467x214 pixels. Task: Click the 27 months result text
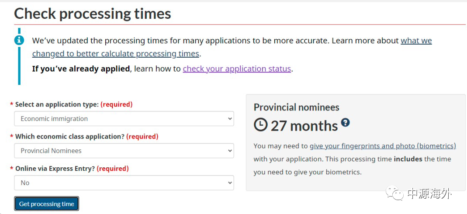[x=304, y=126]
